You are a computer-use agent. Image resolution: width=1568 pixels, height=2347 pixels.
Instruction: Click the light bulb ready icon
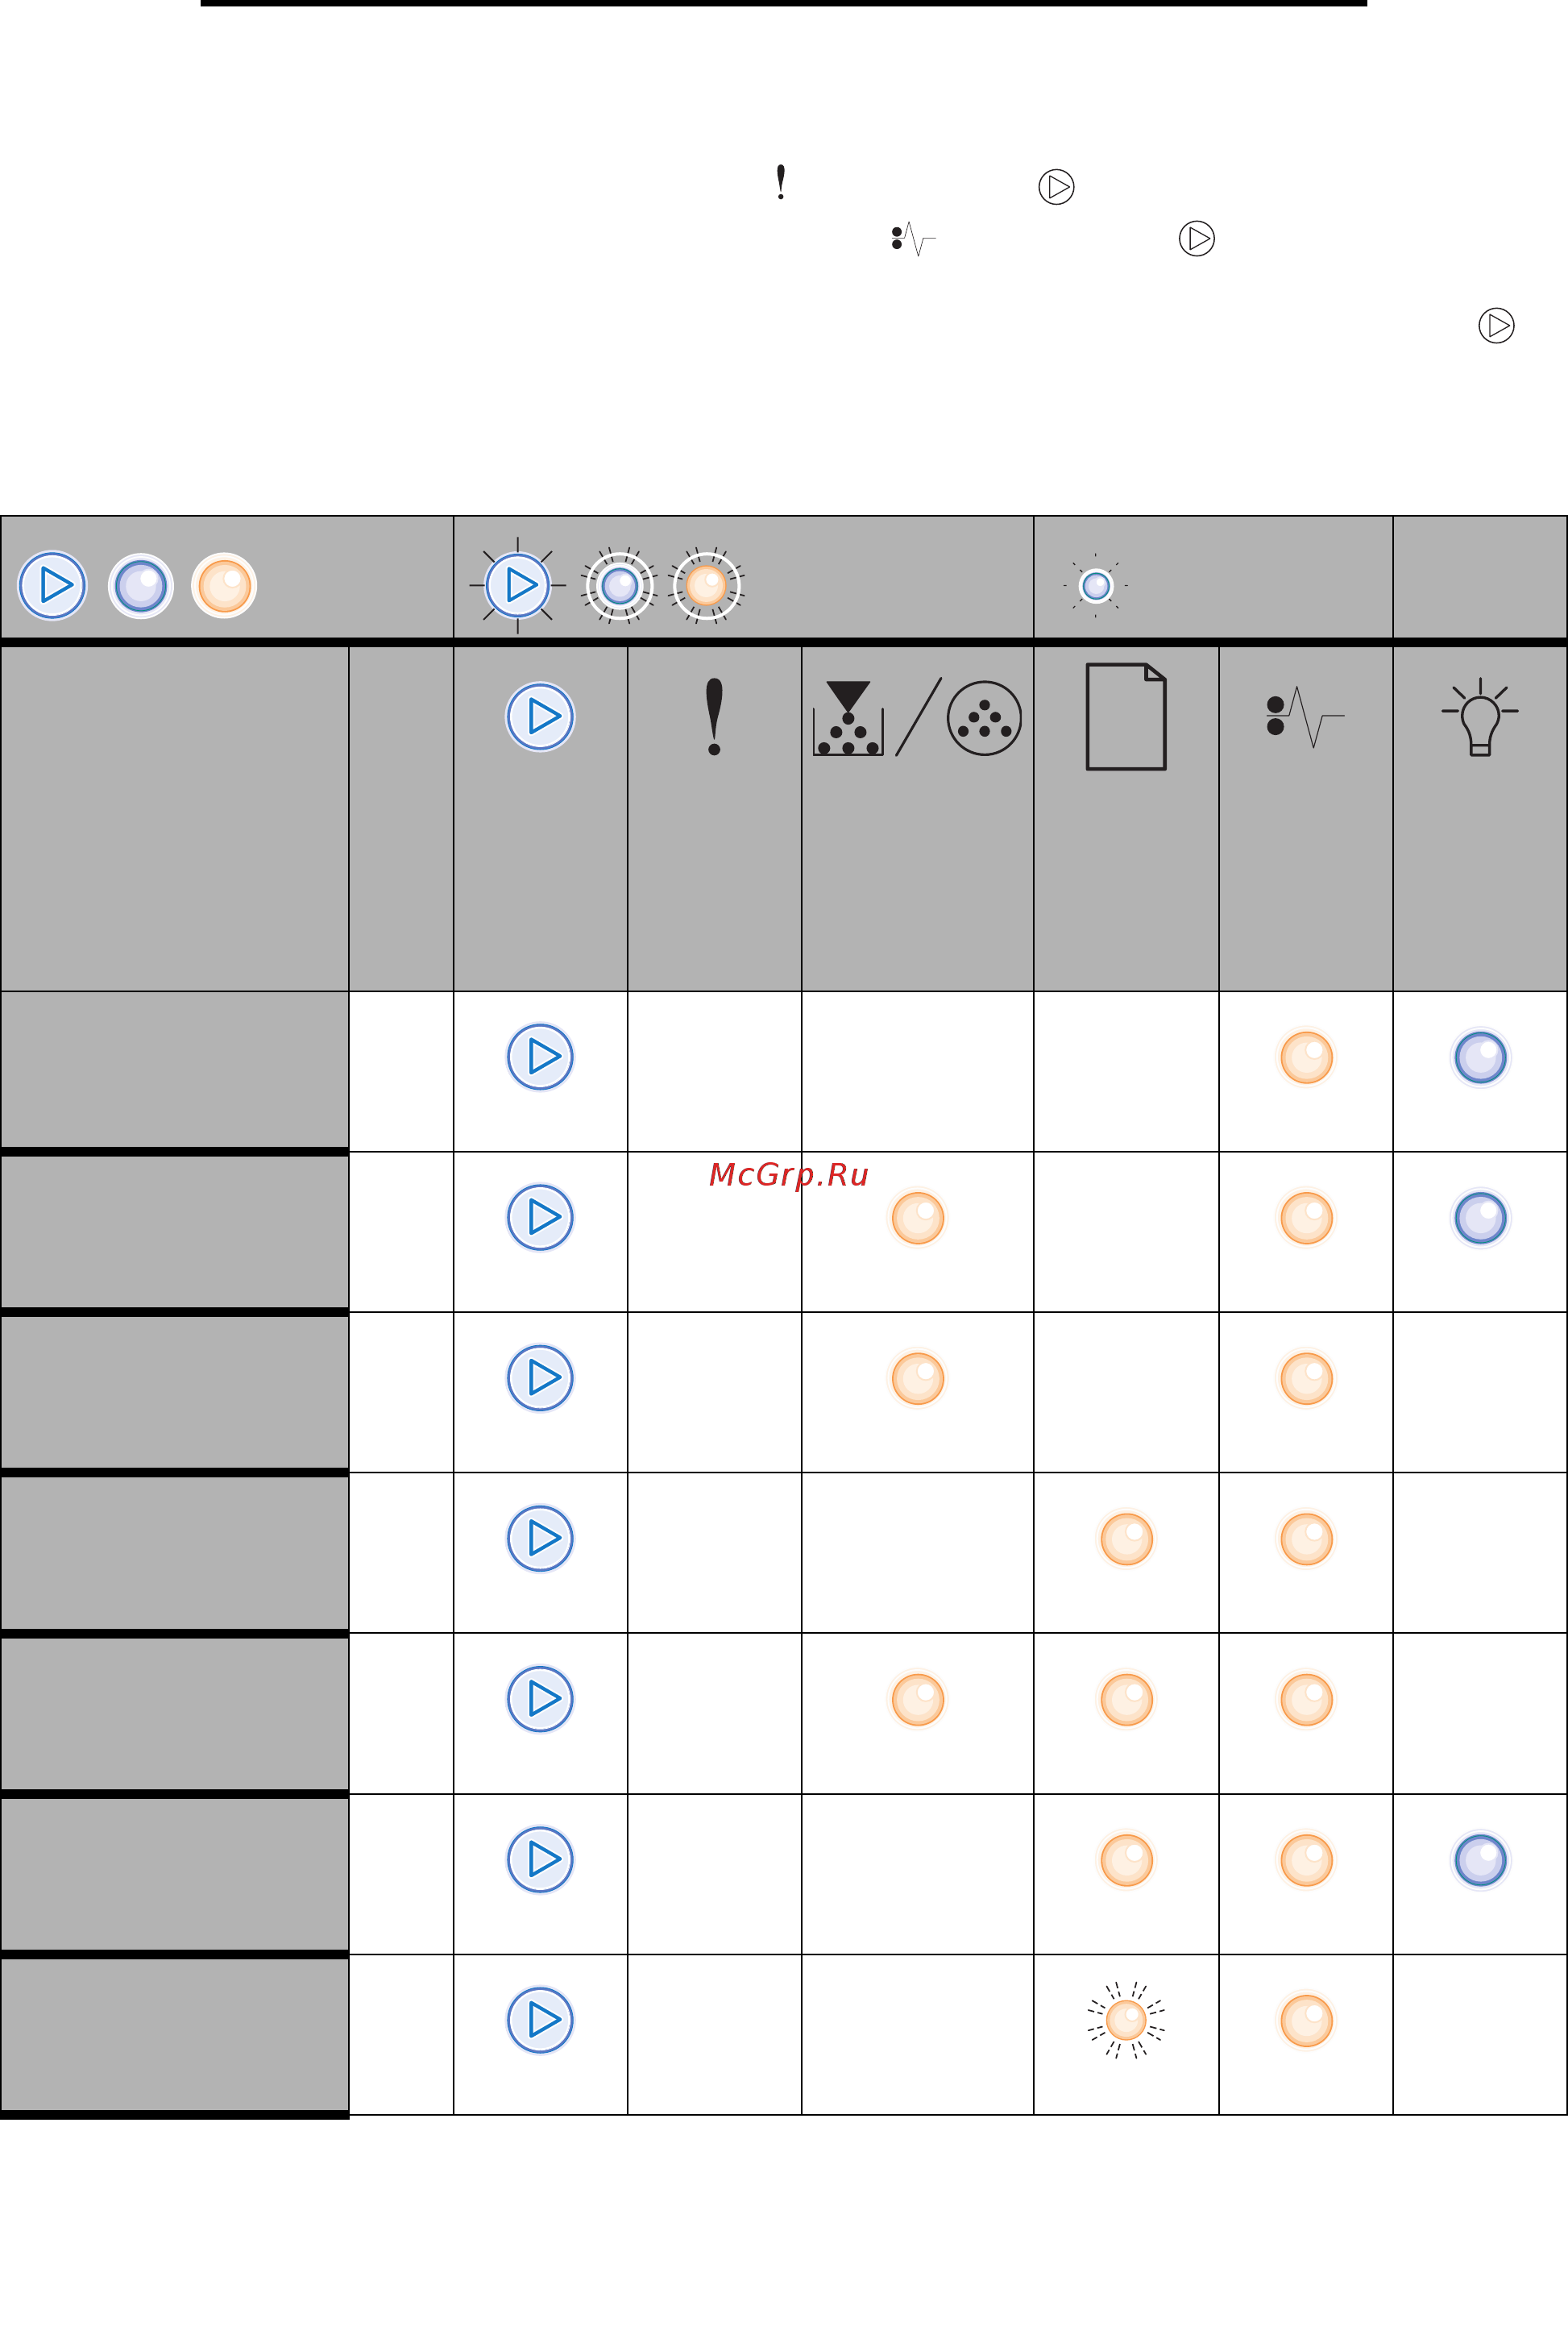click(1480, 716)
